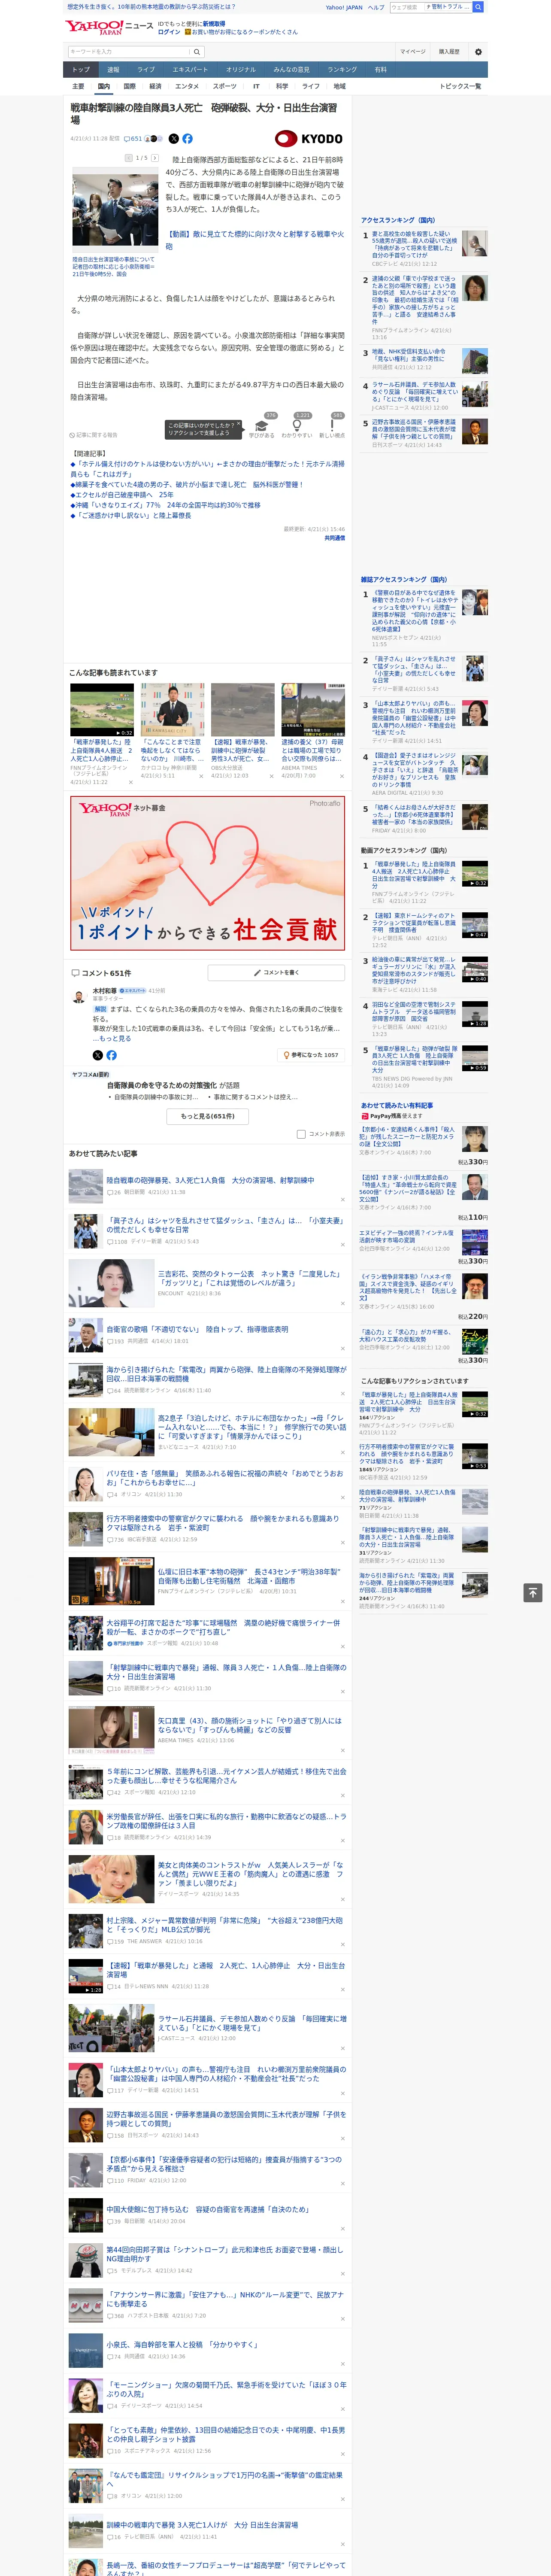Click the settings gear icon near 購入履歴
The image size is (551, 2576).
tap(478, 51)
